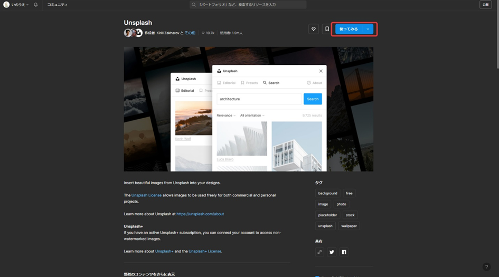Open notifications bell icon
The height and width of the screenshot is (277, 499).
(36, 4)
